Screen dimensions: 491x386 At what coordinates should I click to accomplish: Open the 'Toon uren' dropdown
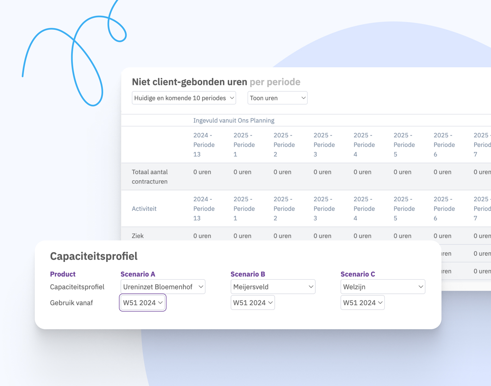coord(277,98)
